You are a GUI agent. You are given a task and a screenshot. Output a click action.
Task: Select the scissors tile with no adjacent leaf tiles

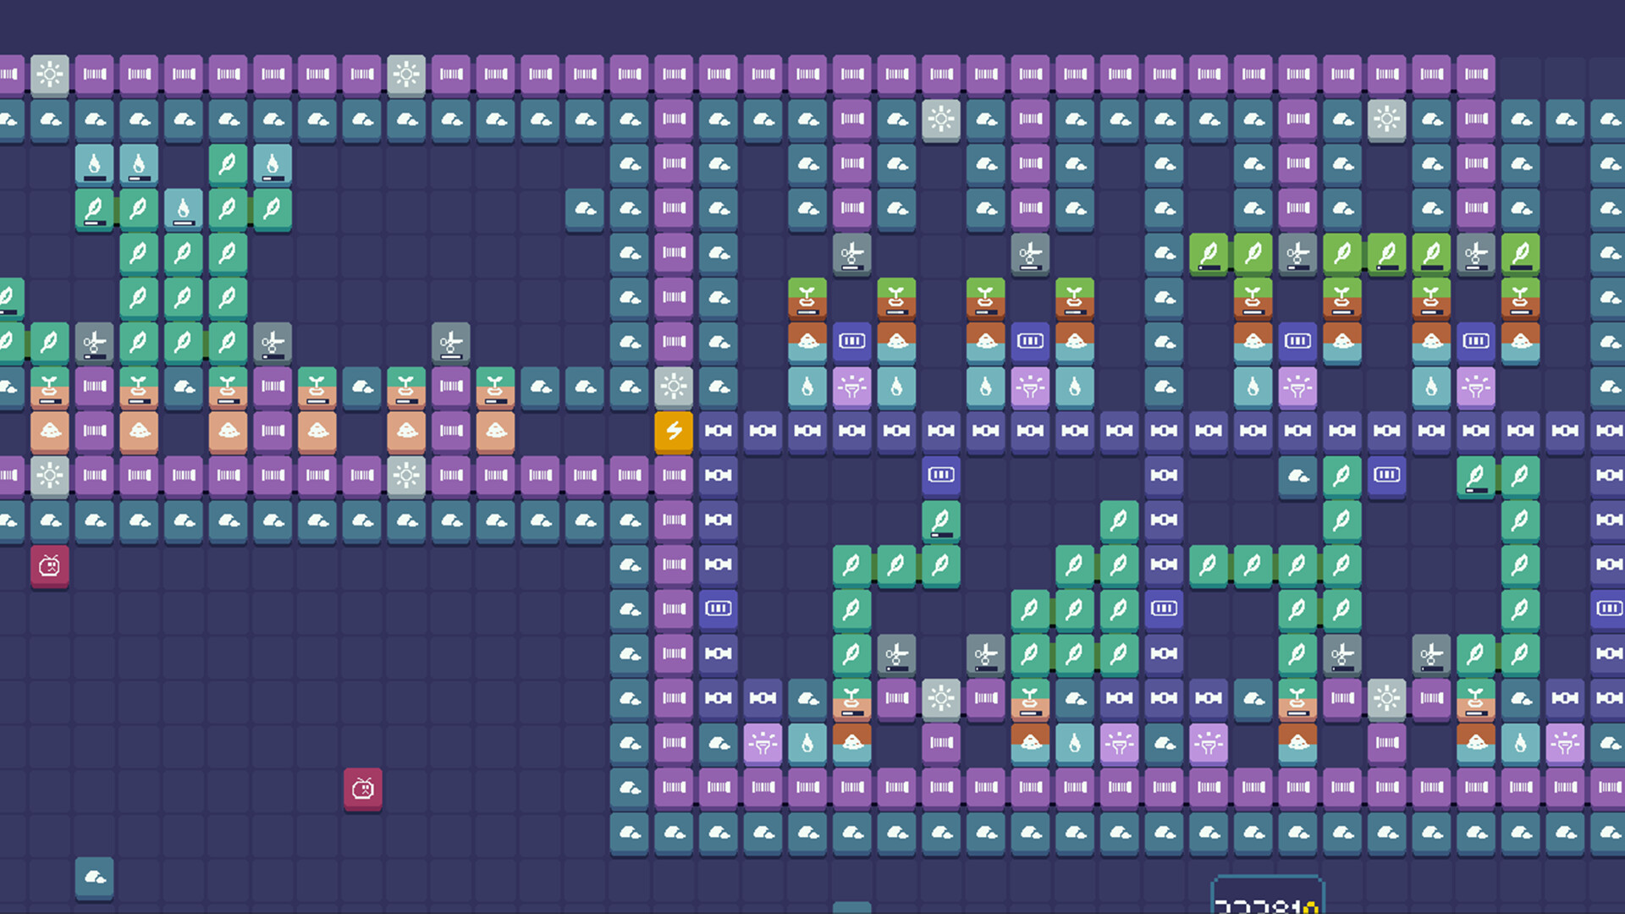pyautogui.click(x=451, y=343)
